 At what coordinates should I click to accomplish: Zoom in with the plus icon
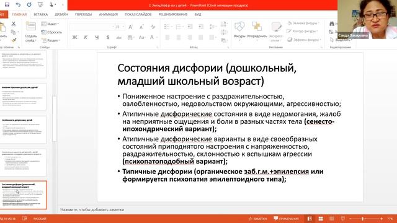[381, 219]
